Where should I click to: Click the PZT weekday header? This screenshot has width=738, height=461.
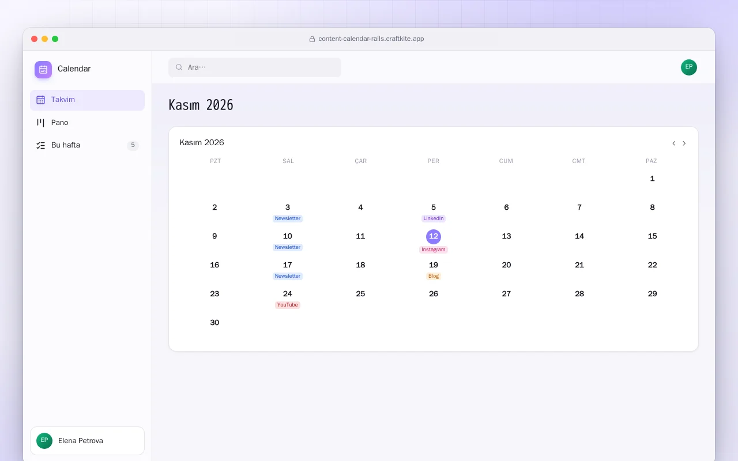click(216, 161)
